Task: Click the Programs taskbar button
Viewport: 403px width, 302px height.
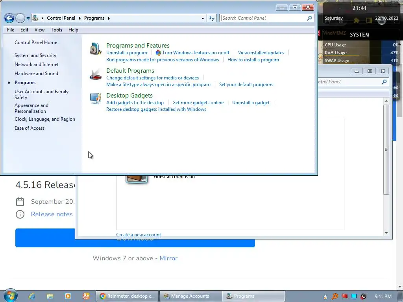Action: click(254, 296)
